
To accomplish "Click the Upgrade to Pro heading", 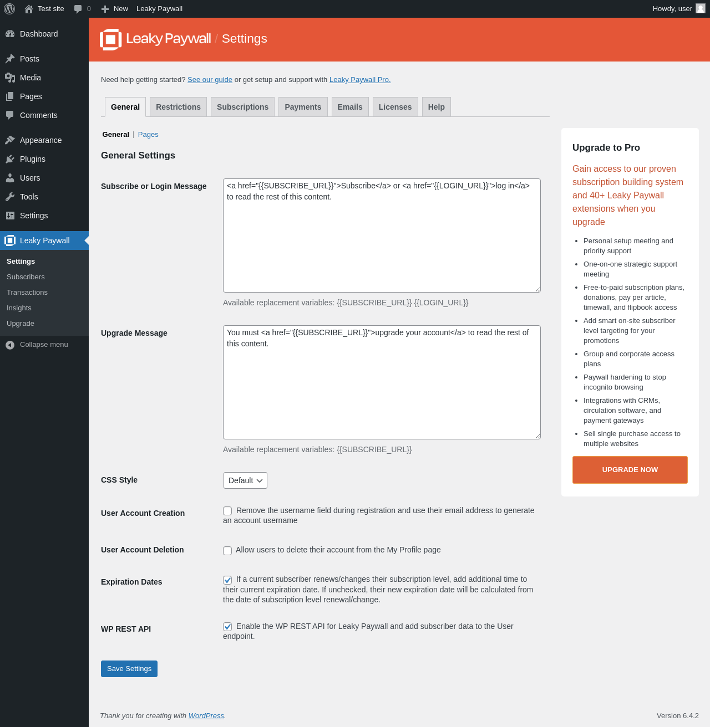I will (606, 147).
